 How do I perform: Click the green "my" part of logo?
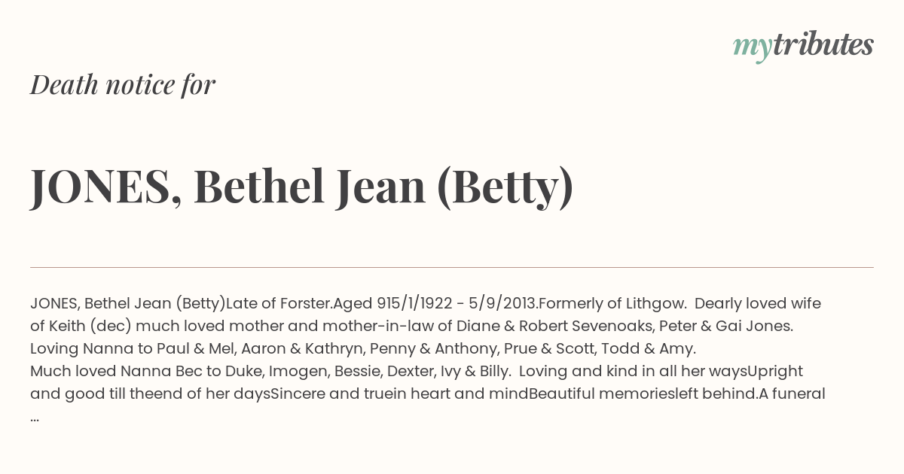[x=753, y=48]
